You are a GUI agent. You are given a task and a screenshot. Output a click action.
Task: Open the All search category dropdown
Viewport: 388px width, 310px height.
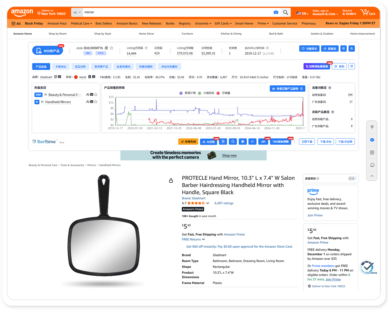pos(77,12)
